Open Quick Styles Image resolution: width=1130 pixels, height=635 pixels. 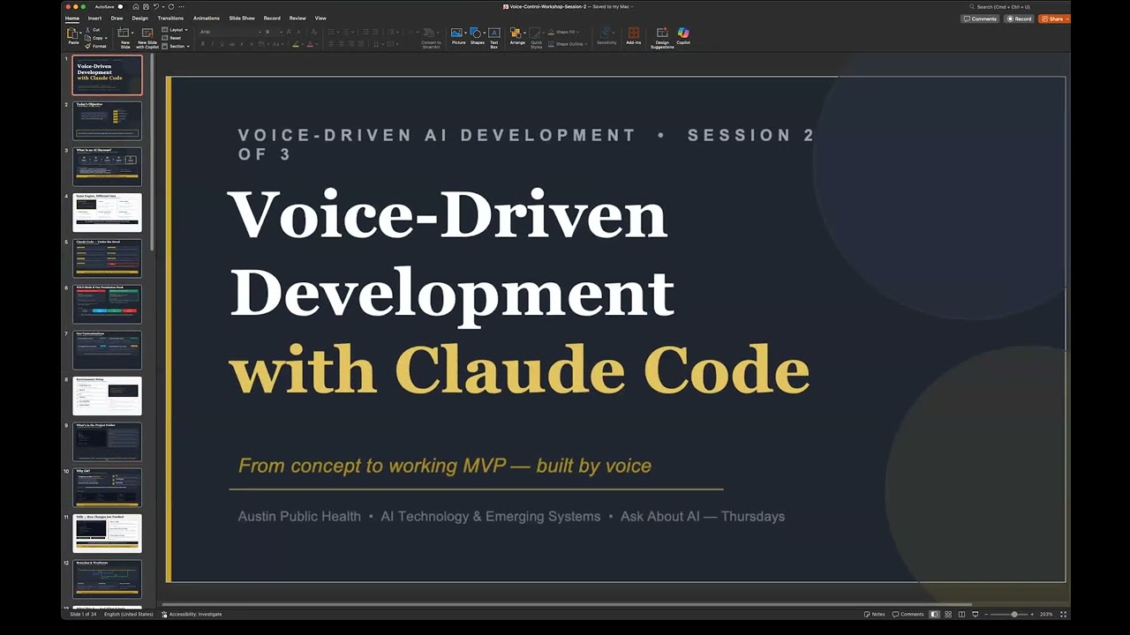[x=536, y=37]
